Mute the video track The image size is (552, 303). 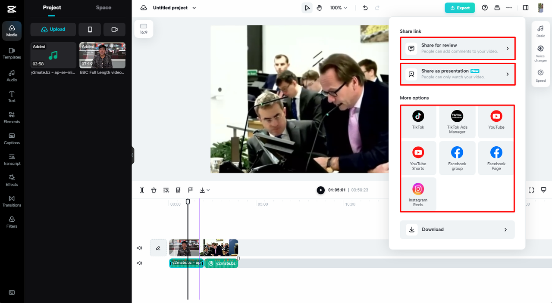coord(140,248)
